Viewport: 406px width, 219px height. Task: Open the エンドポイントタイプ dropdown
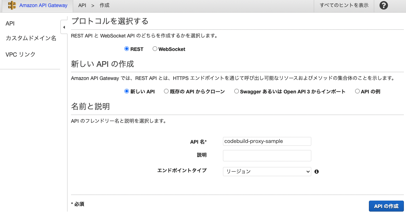[x=267, y=172]
